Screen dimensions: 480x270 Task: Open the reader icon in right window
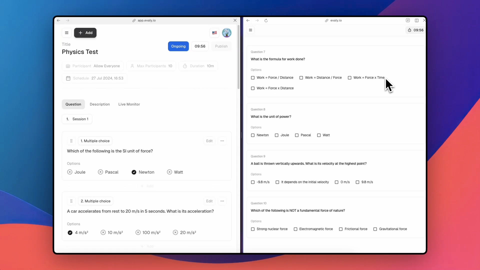[408, 20]
